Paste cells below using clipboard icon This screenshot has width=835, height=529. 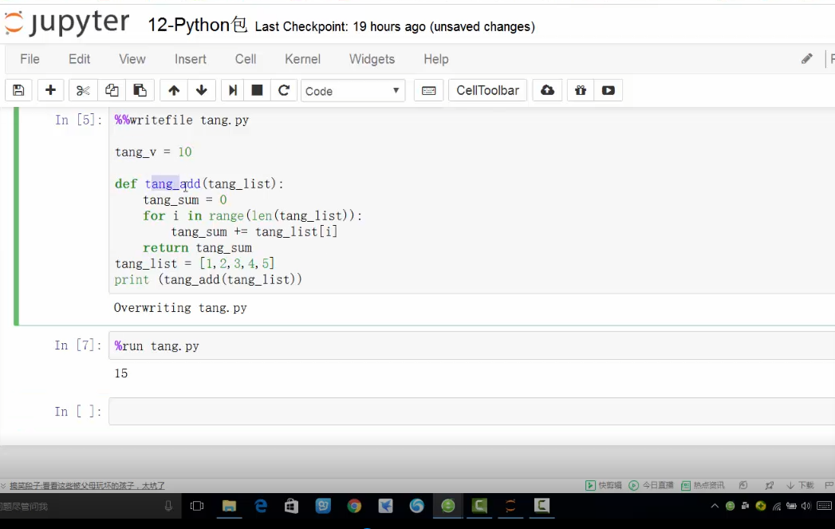[x=140, y=91]
